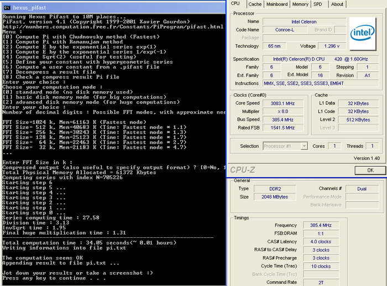Click the Intel logo in CPU-Z
The width and height of the screenshot is (387, 286).
[362, 34]
